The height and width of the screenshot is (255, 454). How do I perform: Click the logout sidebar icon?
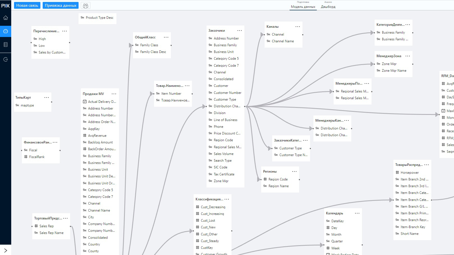coord(6,59)
